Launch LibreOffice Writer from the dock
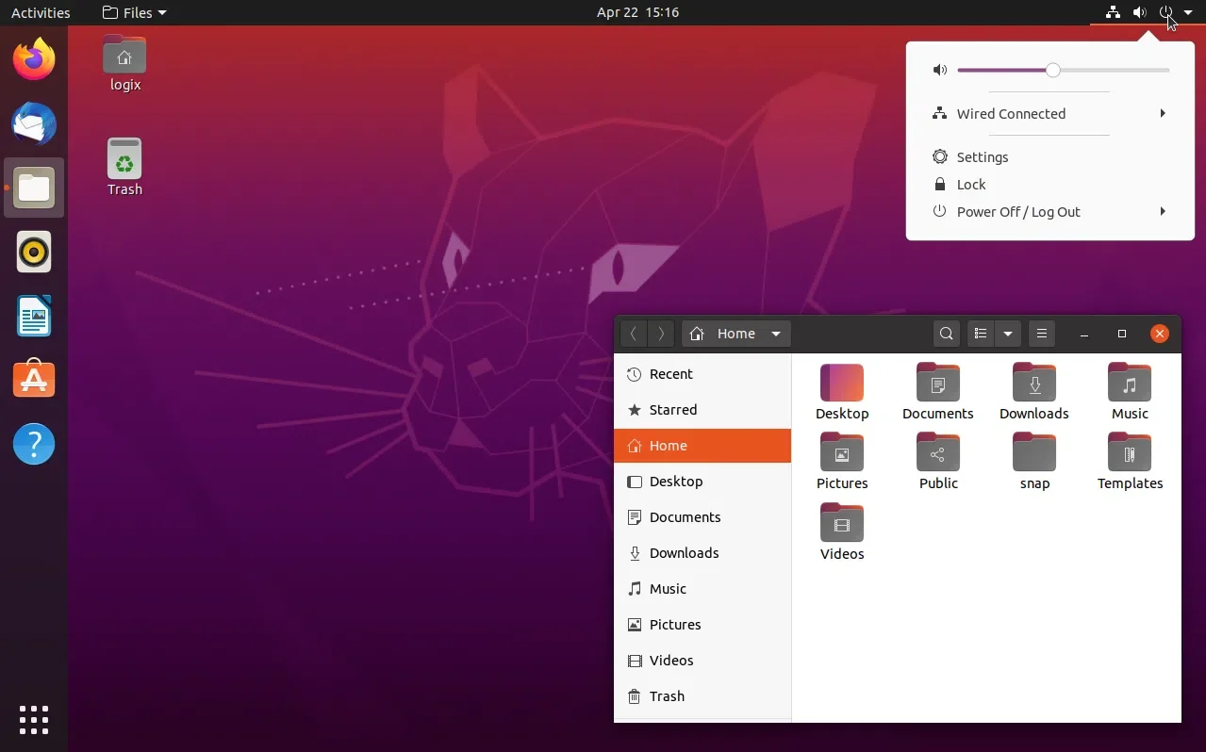Screen dimensions: 1206x752 pos(34,316)
